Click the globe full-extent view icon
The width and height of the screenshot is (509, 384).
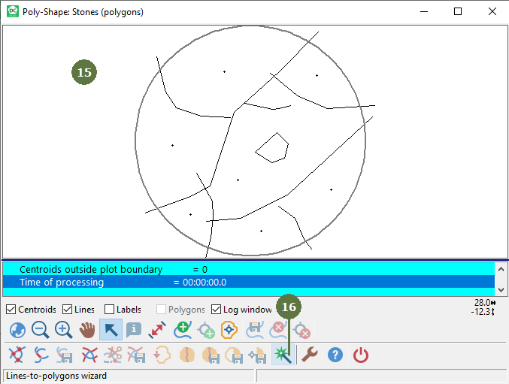point(17,330)
